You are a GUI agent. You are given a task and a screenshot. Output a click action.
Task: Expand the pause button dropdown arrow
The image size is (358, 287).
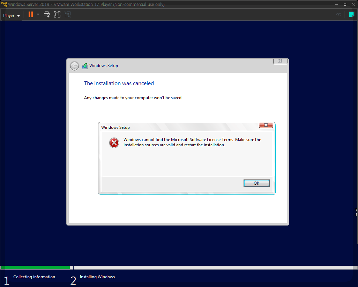pos(38,14)
